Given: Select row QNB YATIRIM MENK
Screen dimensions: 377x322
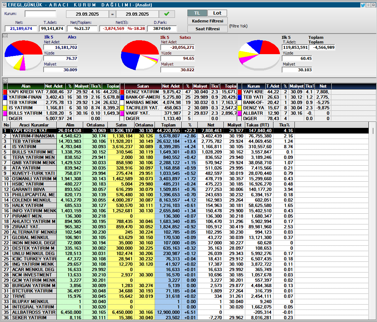Looking at the screenshot, I should click(x=185, y=163).
